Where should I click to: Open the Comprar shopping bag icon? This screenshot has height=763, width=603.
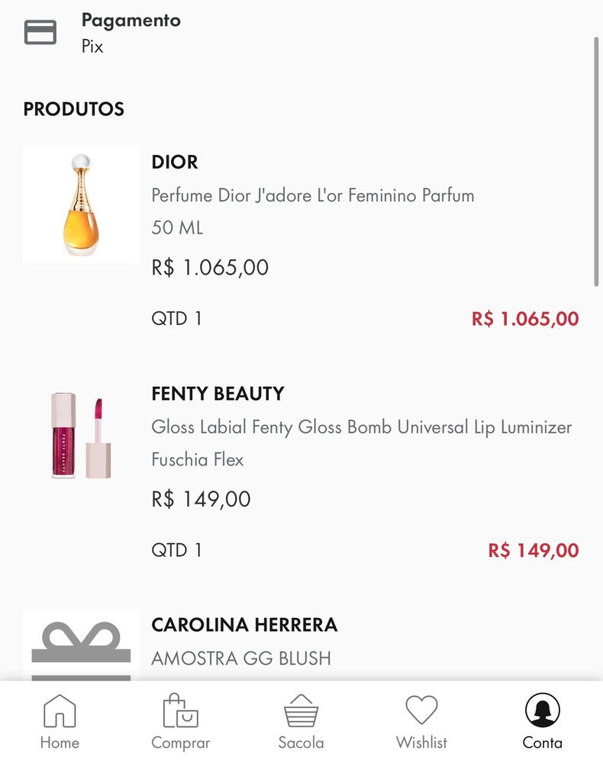coord(181,711)
